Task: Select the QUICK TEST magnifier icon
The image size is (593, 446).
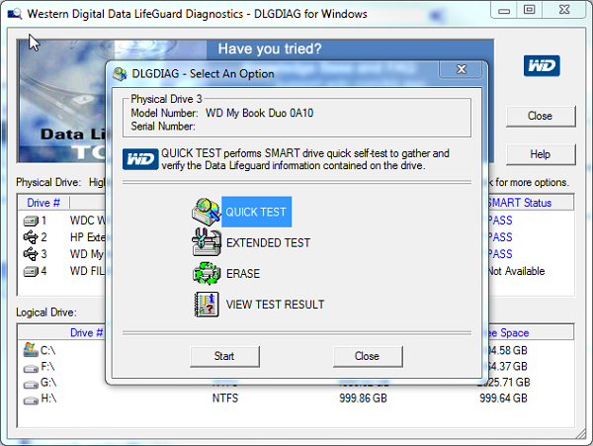Action: tap(207, 212)
